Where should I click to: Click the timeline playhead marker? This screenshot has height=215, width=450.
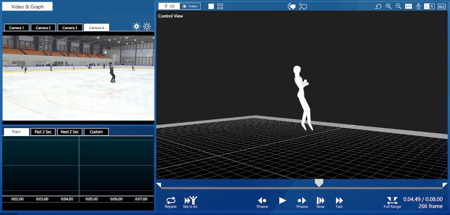[319, 182]
